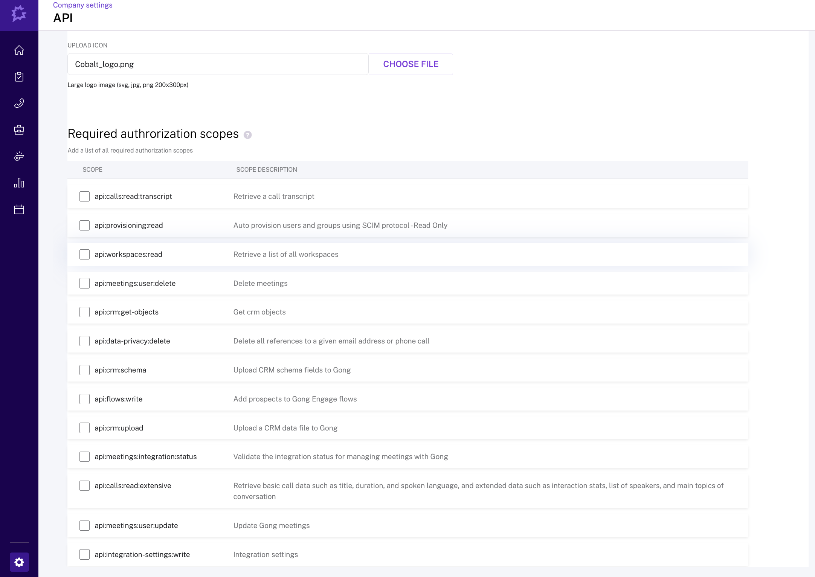Open the Company settings breadcrumb link
The image size is (815, 577).
click(82, 5)
